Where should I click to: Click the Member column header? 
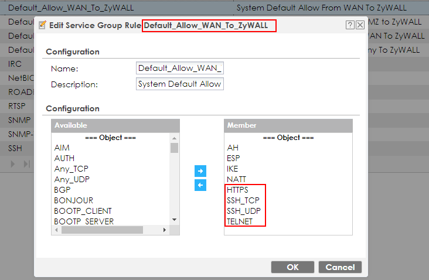[x=288, y=125]
